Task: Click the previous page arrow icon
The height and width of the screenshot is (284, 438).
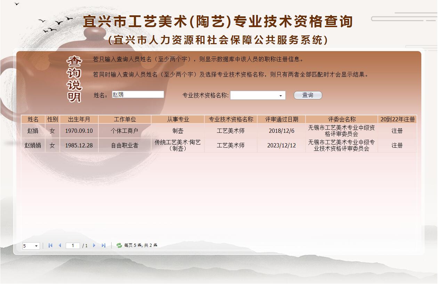Action: 59,245
